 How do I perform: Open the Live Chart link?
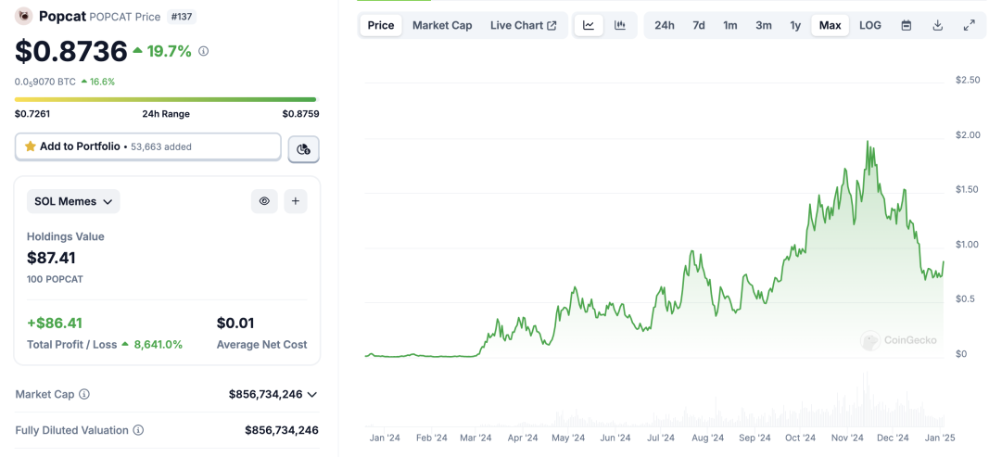(524, 25)
